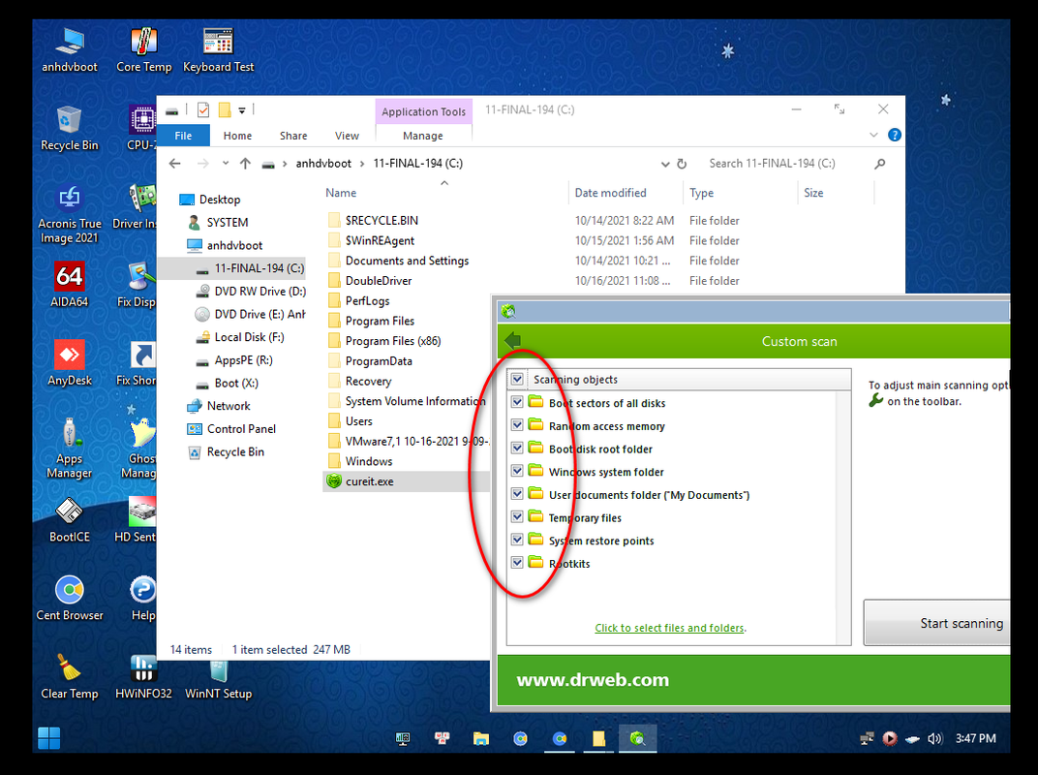The width and height of the screenshot is (1038, 775).
Task: Open the desktop Recycle Bin icon
Action: pyautogui.click(x=70, y=128)
